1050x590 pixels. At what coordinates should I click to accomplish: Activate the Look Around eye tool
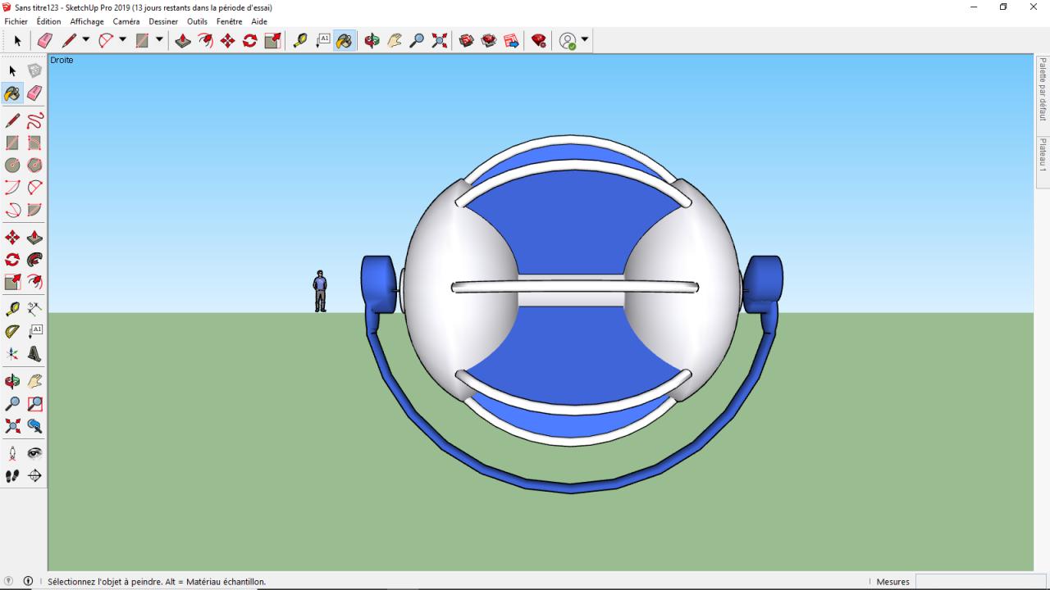click(34, 453)
